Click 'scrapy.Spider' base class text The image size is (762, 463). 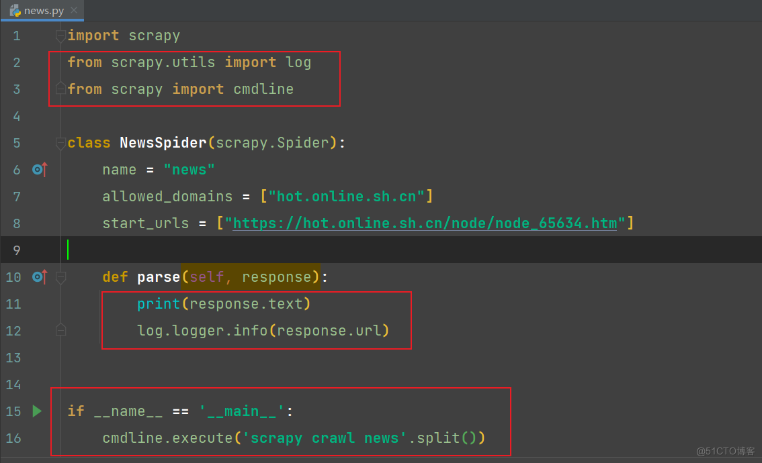(x=273, y=143)
